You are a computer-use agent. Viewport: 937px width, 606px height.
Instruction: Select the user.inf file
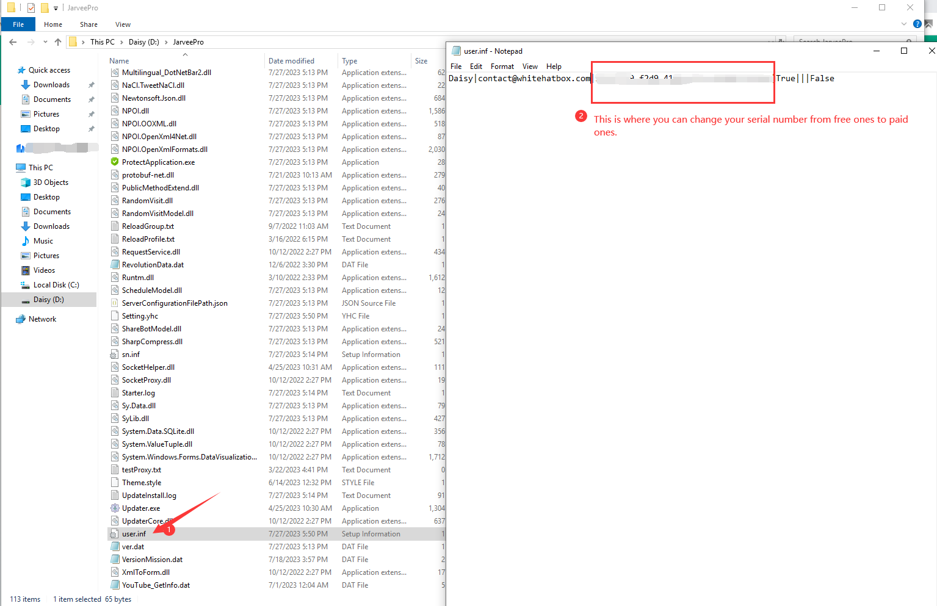[x=134, y=534]
